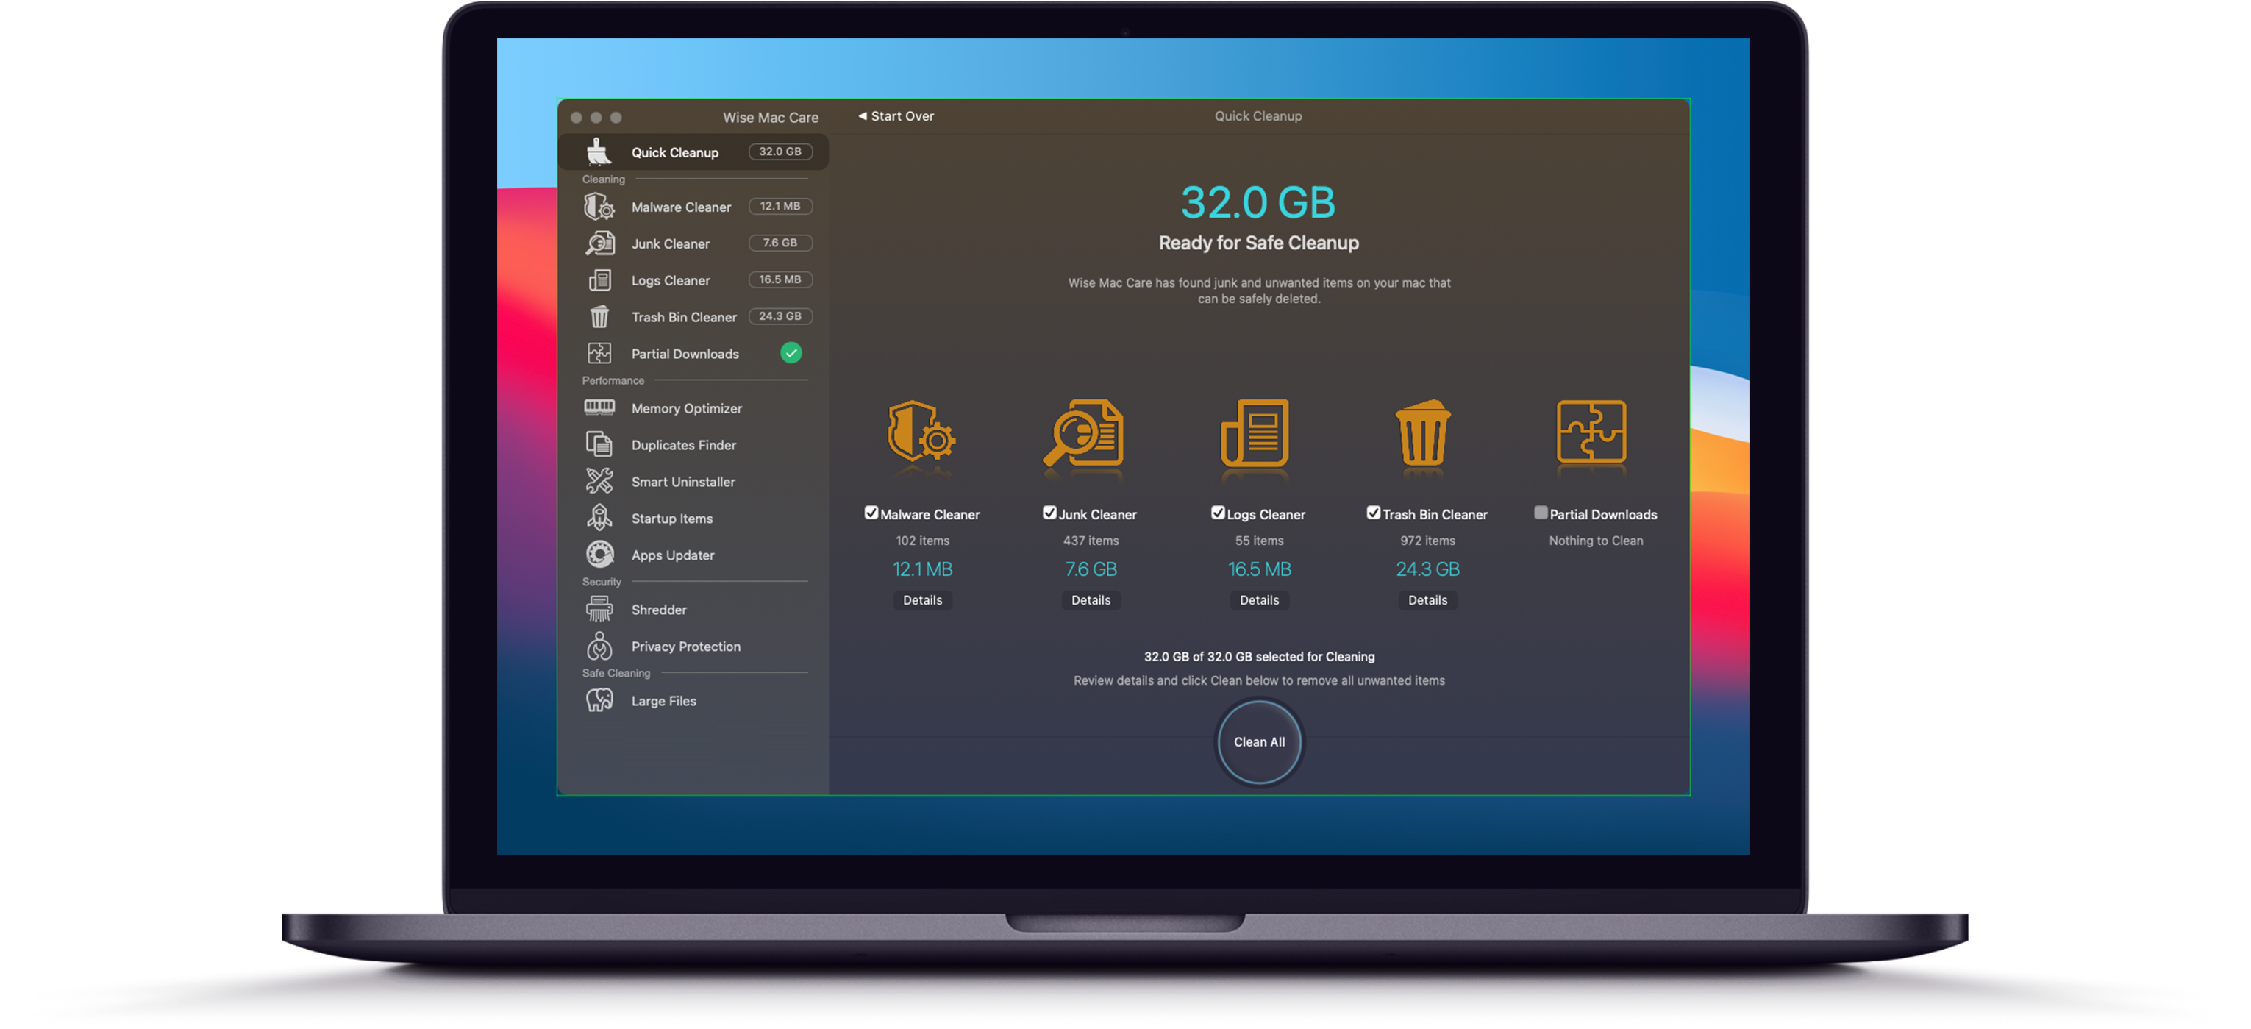2251x1029 pixels.
Task: Click the '972 items' count under Trash Bin Cleaner
Action: [x=1428, y=541]
